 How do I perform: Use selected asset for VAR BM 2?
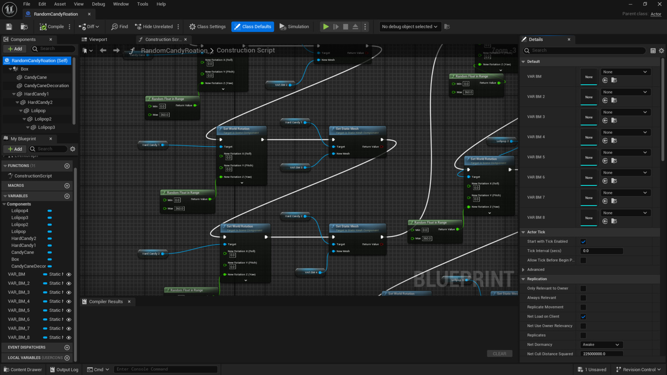click(605, 100)
